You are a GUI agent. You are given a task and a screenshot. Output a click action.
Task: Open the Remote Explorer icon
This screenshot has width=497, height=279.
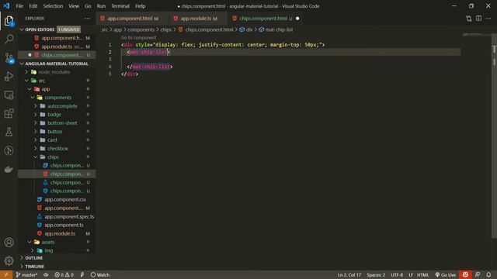tap(9, 95)
